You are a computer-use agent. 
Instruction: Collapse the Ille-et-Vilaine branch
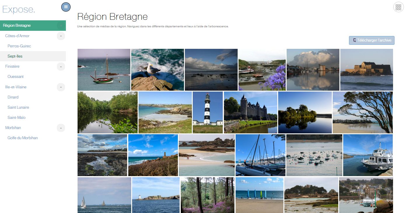tap(61, 87)
